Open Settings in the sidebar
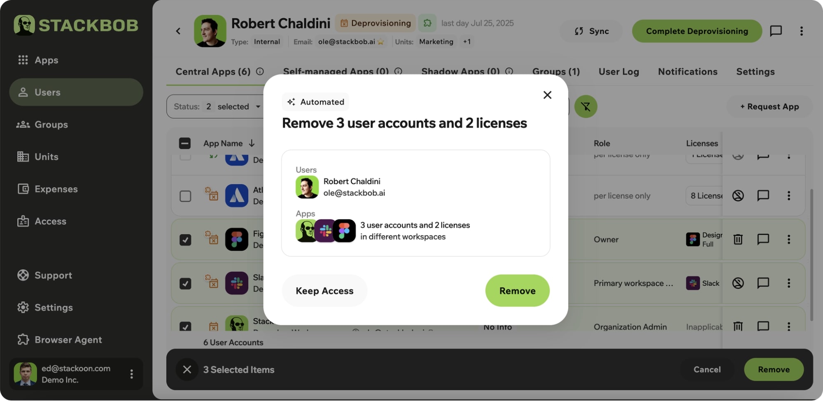The width and height of the screenshot is (823, 401). click(x=45, y=308)
